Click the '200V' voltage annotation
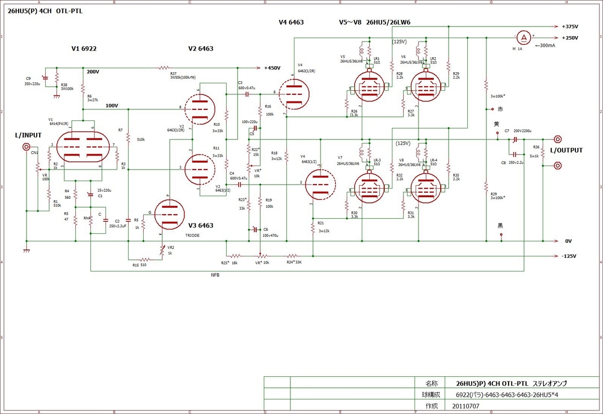603x414 pixels. point(93,72)
